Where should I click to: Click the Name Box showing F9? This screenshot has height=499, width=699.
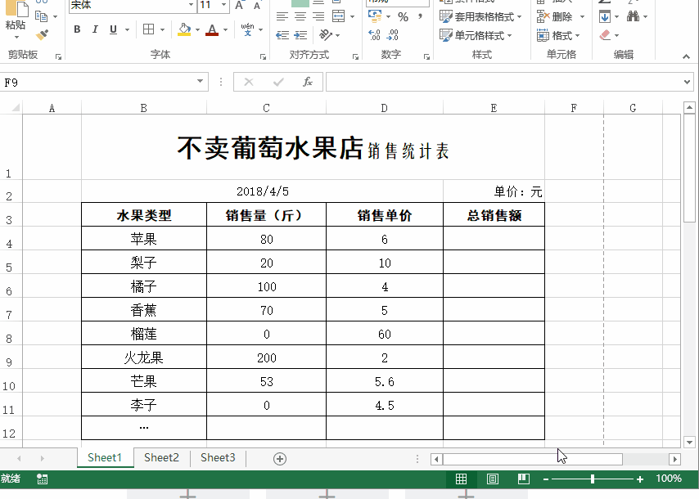pos(97,82)
